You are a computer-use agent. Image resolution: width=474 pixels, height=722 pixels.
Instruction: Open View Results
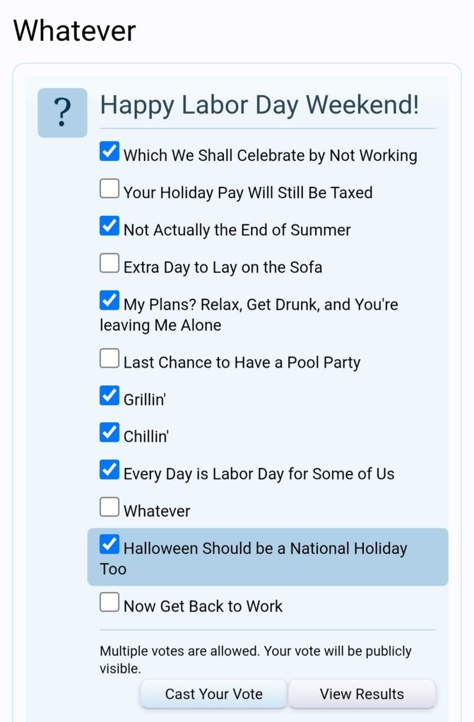(x=362, y=694)
